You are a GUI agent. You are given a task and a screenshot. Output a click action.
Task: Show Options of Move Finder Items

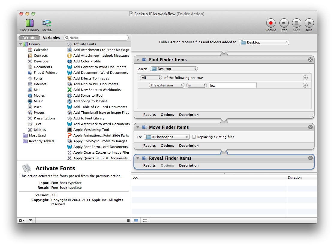click(x=167, y=146)
